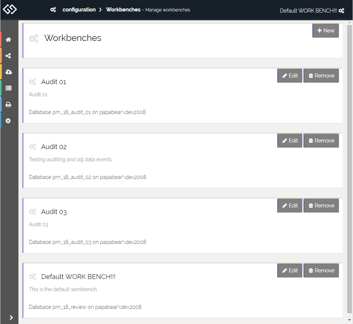Create a new workbench with New button
The image size is (353, 324).
tap(325, 31)
